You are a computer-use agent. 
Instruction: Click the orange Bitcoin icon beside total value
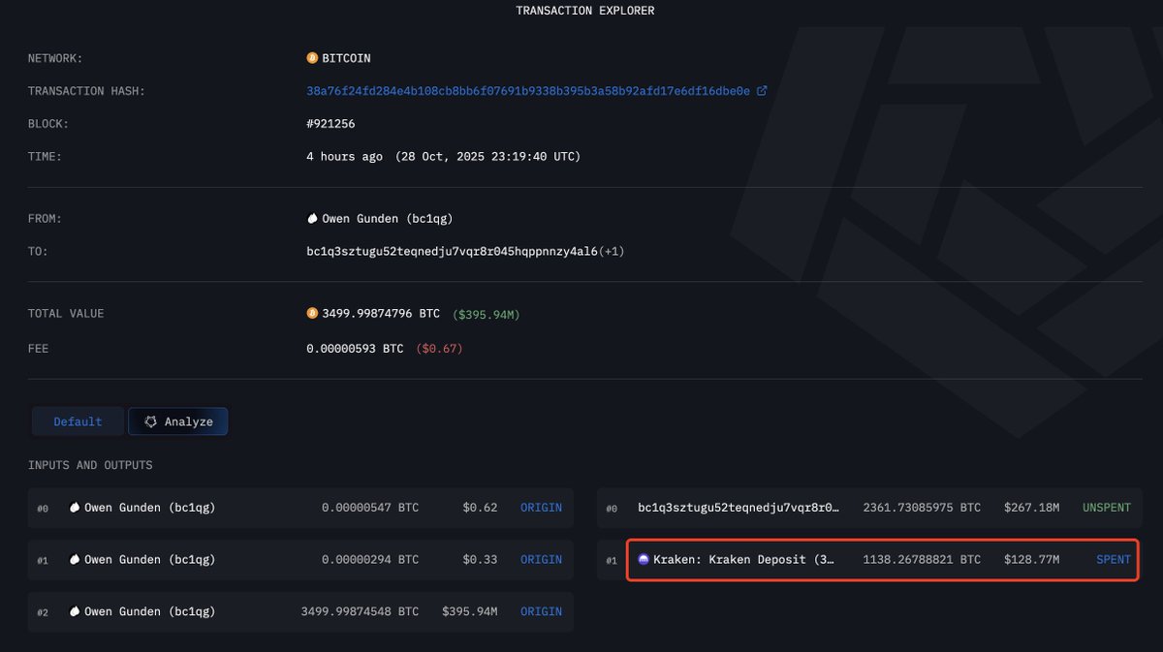tap(312, 314)
